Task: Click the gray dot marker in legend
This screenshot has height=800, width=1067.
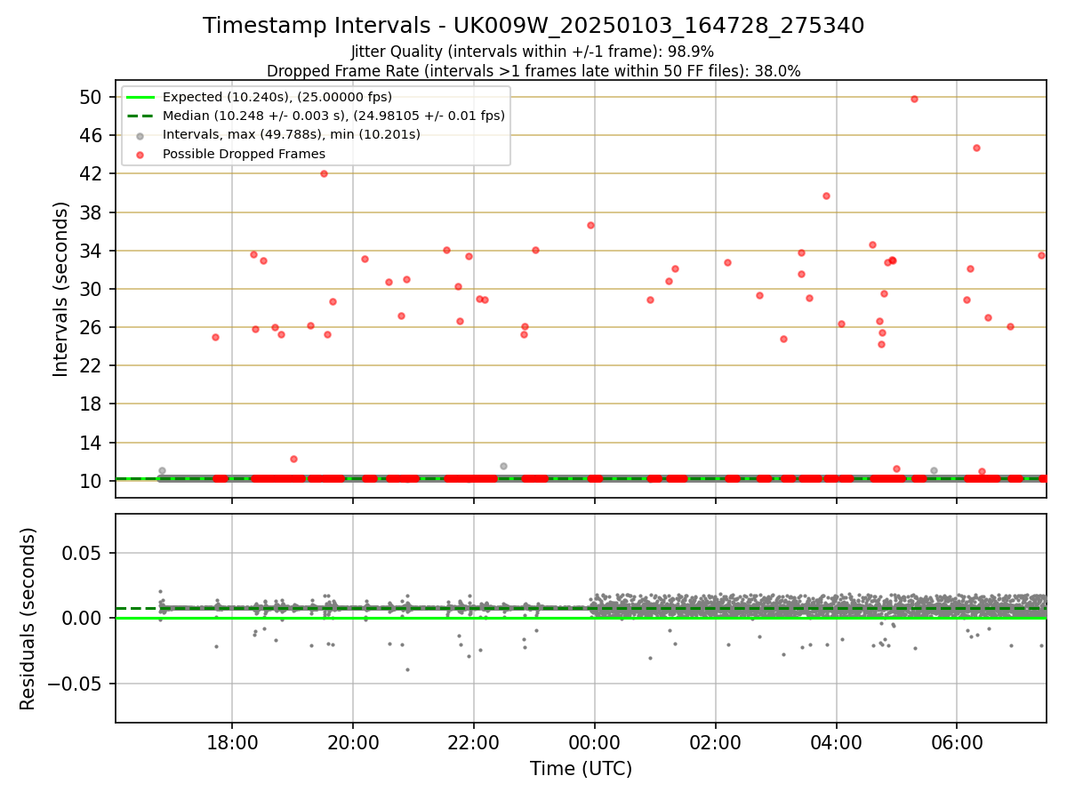Action: (140, 135)
